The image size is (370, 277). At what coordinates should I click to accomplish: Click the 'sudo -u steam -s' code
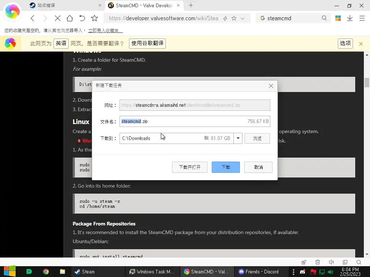tap(100, 201)
